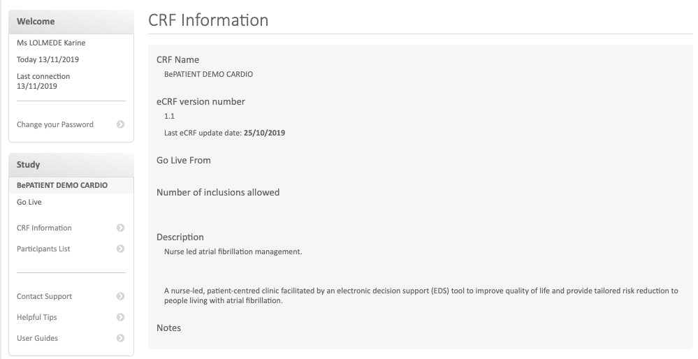Click the arrow icon next to User Guides

(x=120, y=338)
